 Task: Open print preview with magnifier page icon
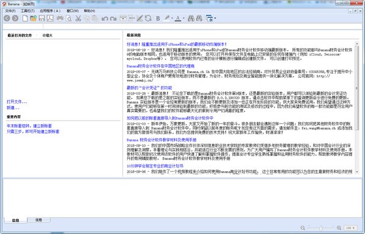click(x=69, y=18)
